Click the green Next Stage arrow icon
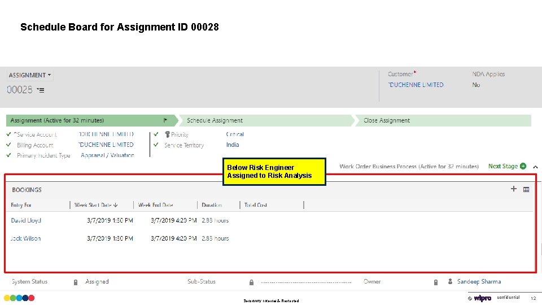The height and width of the screenshot is (305, 542). [523, 166]
